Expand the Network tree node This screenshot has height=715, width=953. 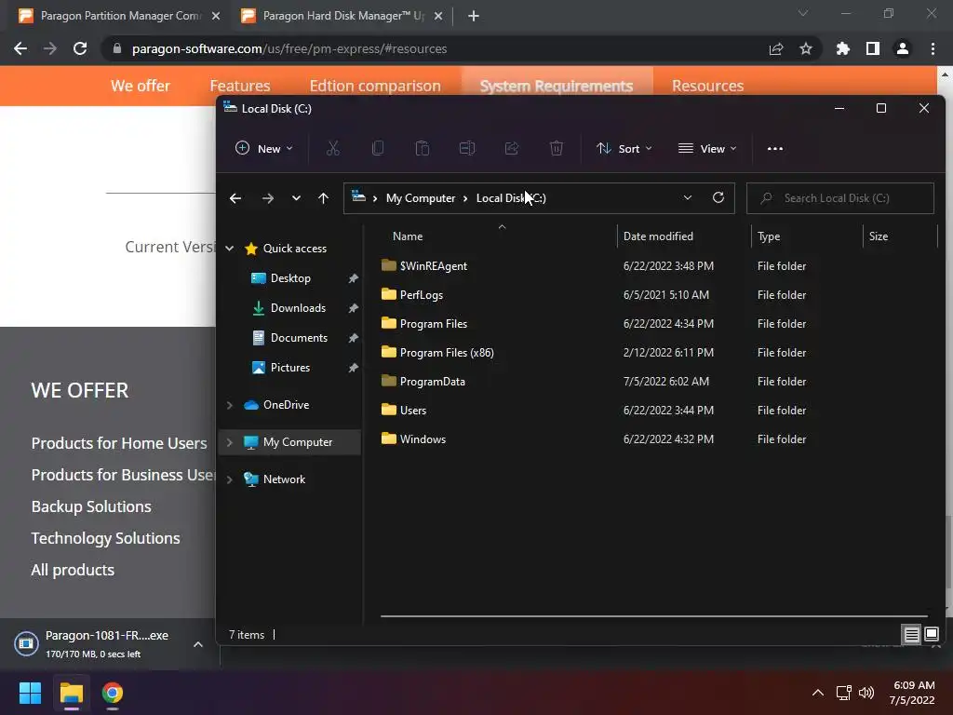(230, 479)
